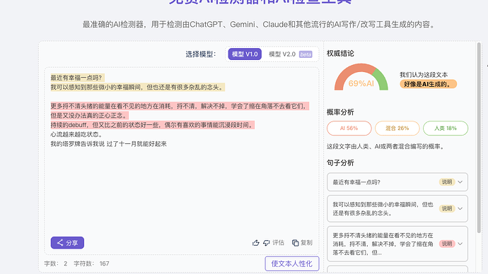This screenshot has width=488, height=274.
Task: Click the 好像是AI生成的。 verdict label
Action: coord(429,84)
